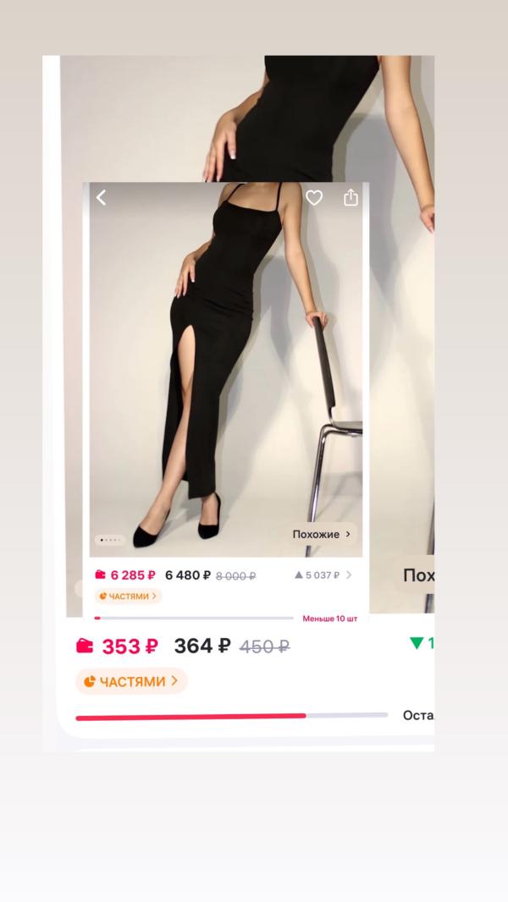The image size is (508, 902).
Task: Open the black dress product photo
Action: coord(225,370)
